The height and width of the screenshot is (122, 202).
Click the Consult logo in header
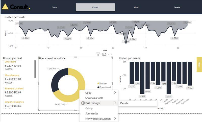16,7
